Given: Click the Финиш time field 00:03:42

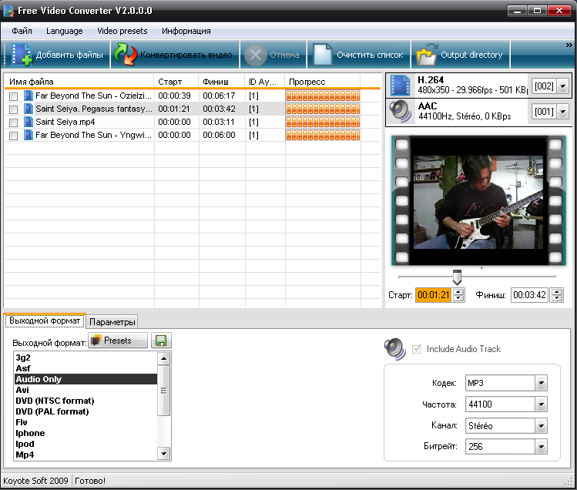Looking at the screenshot, I should pos(529,295).
